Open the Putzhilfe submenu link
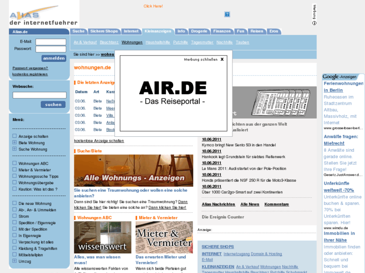365x273 pixels. (180, 42)
